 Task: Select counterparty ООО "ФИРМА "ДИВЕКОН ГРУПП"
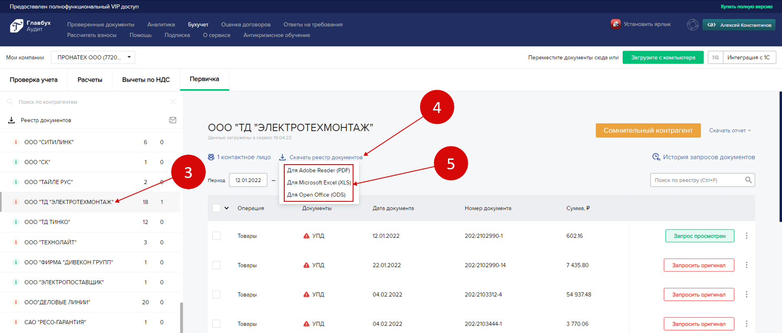point(90,262)
